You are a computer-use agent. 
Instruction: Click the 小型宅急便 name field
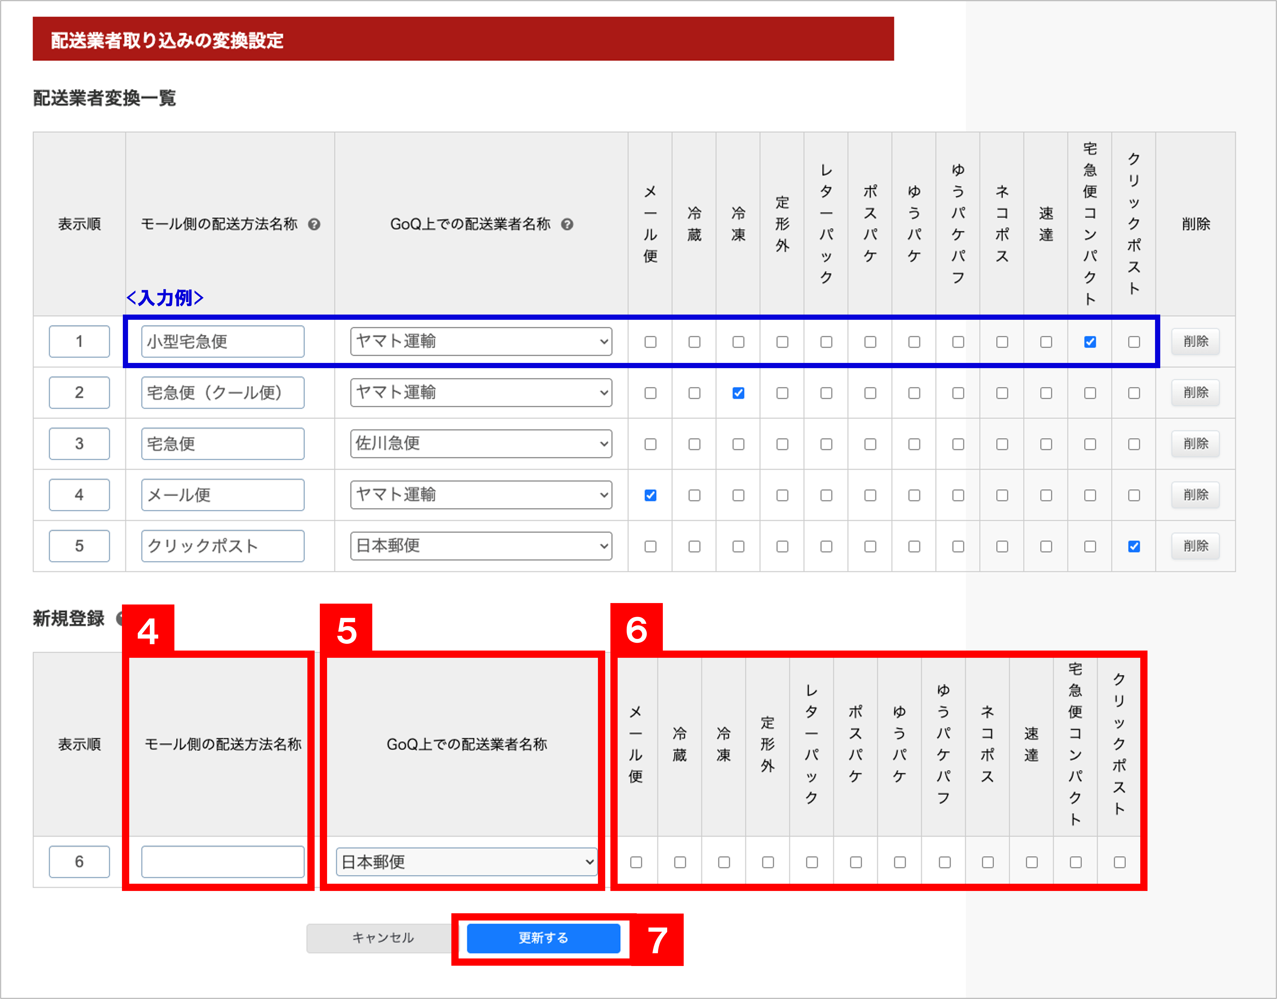(x=223, y=341)
